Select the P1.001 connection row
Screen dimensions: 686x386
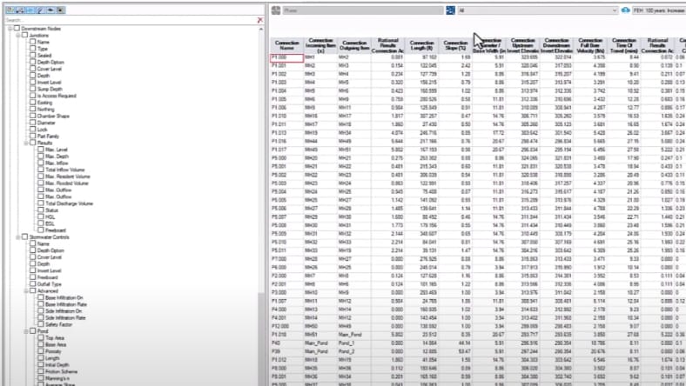[478, 65]
